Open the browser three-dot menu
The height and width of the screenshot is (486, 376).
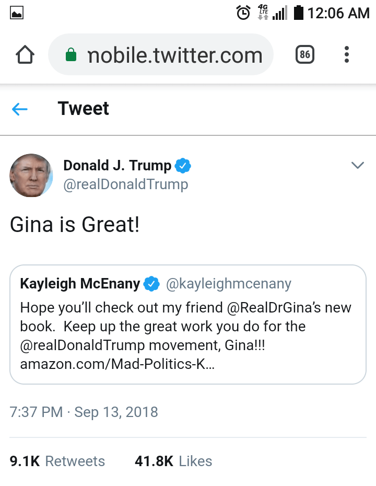[347, 55]
